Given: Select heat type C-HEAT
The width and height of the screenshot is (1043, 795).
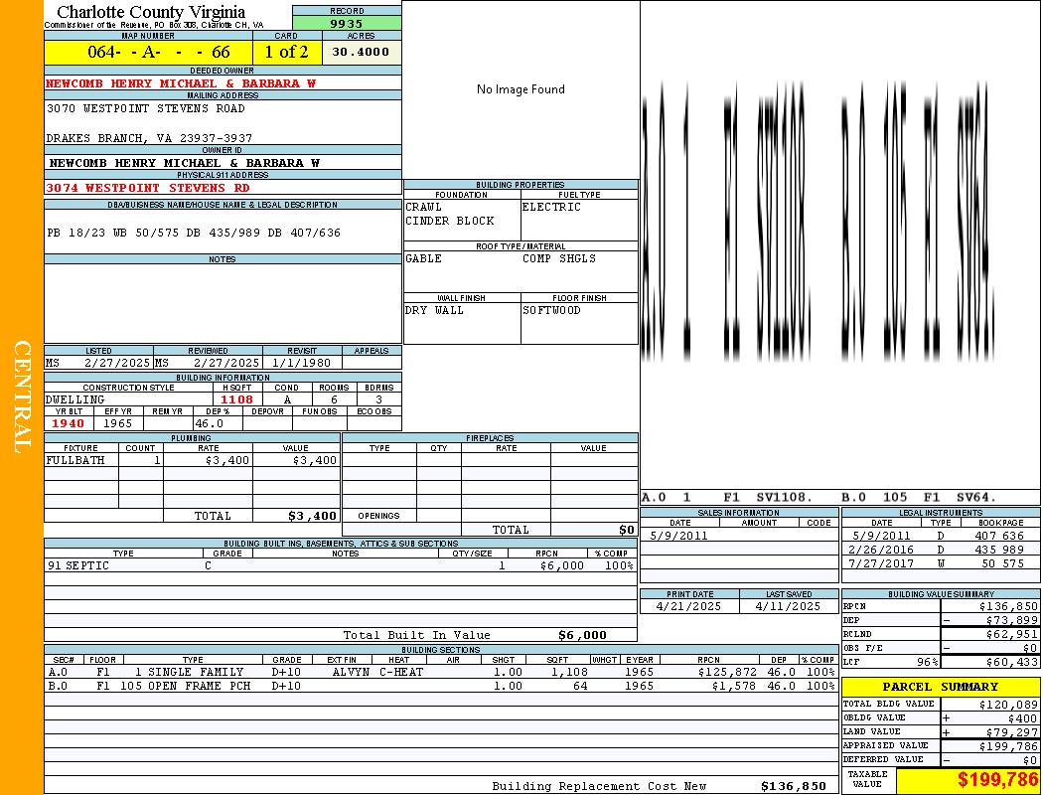Looking at the screenshot, I should [401, 672].
